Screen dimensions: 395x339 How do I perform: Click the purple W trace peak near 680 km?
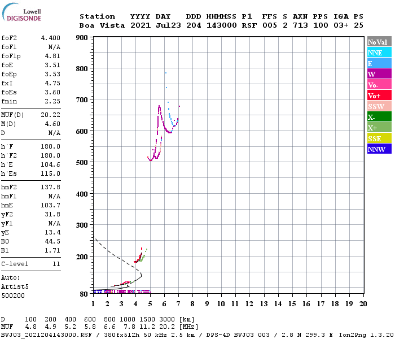tap(159, 107)
